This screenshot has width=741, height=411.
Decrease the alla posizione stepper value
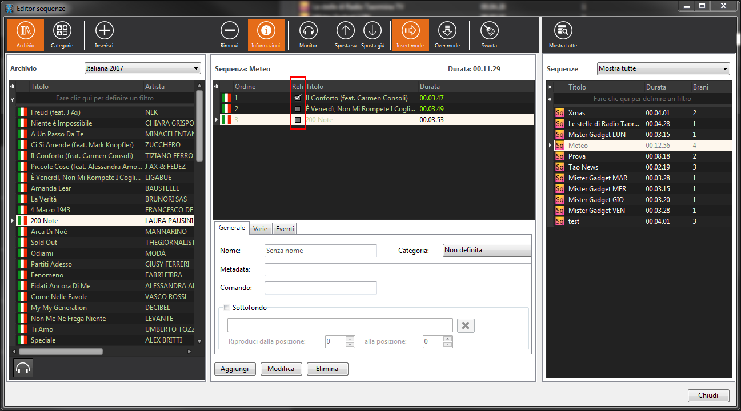pyautogui.click(x=447, y=345)
